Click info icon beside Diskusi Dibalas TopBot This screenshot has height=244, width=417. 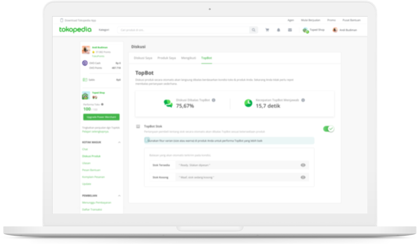coord(213,100)
